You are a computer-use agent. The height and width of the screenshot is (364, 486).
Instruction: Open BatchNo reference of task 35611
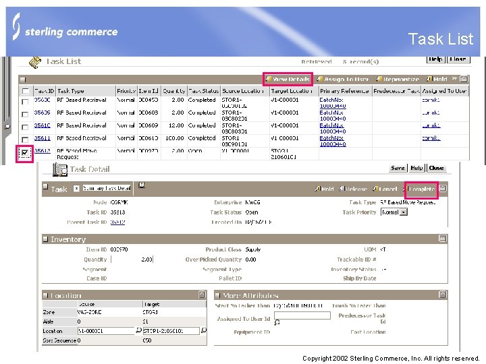333,141
